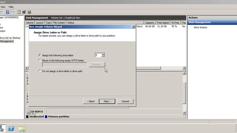The height and width of the screenshot is (133, 237).
Task: Sort by the Free Space column header
Action: 163,23
